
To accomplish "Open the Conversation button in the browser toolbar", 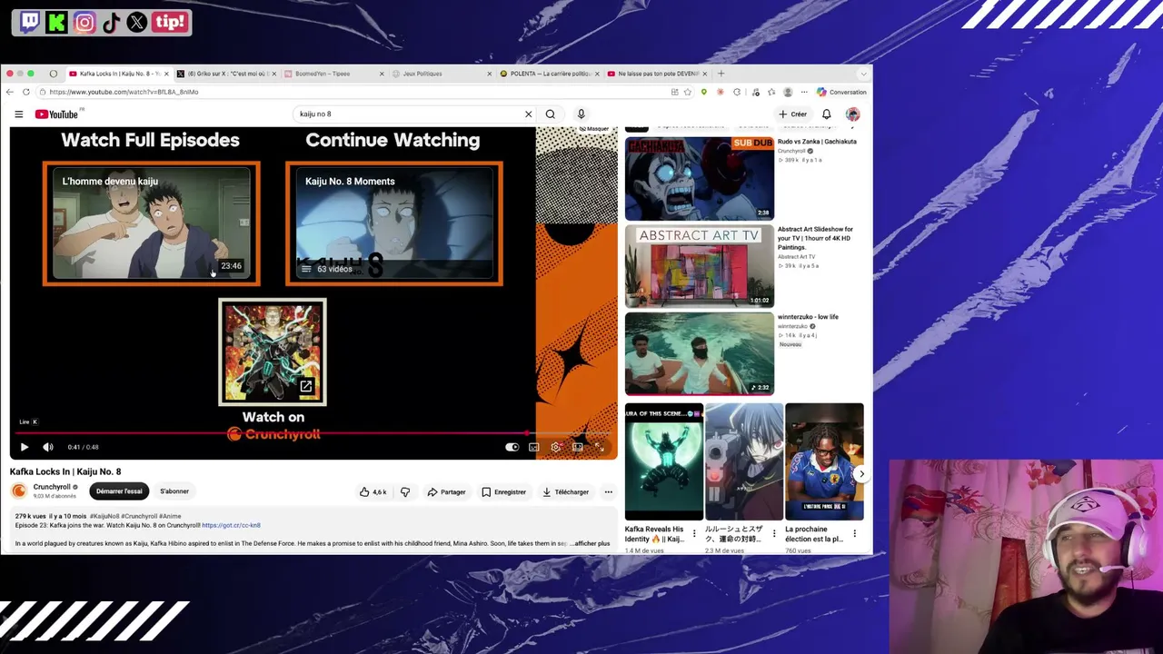I will point(842,92).
